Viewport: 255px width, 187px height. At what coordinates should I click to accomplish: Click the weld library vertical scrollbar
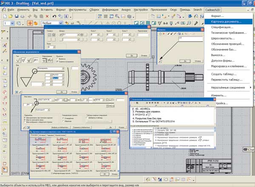tap(118, 154)
